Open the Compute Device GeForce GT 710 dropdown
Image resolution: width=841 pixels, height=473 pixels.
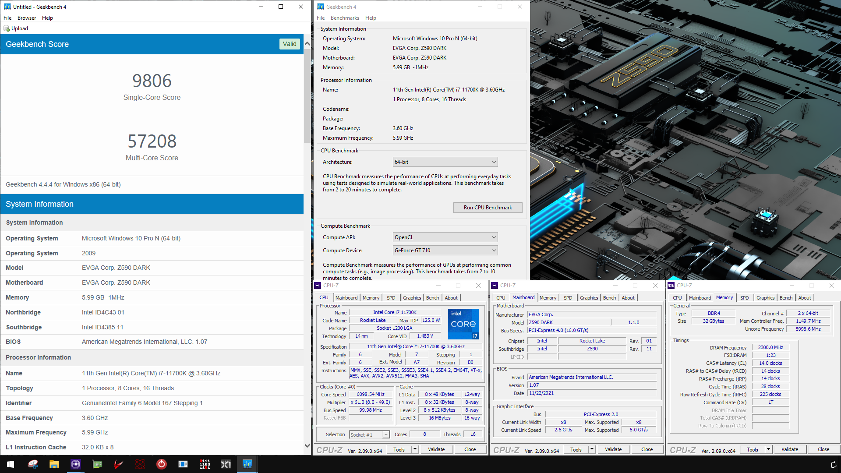pyautogui.click(x=445, y=251)
